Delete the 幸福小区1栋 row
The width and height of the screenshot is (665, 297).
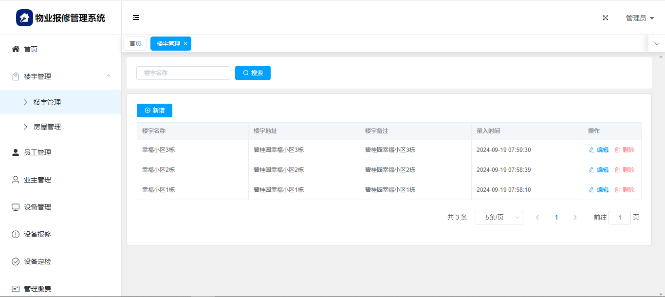coord(625,190)
